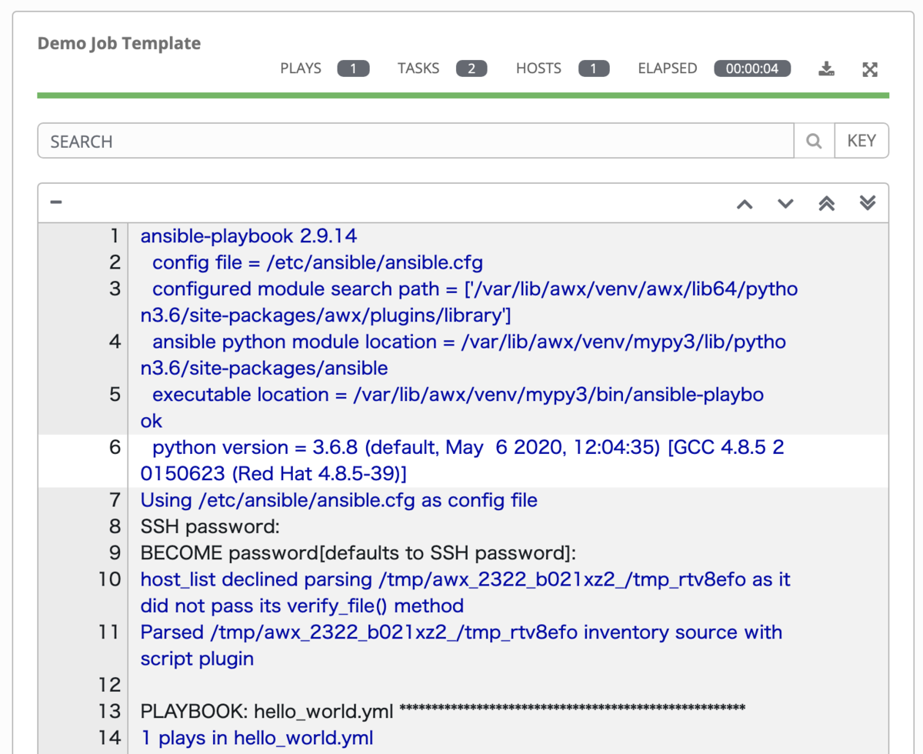Jump to previous event with up arrow

[x=745, y=203]
